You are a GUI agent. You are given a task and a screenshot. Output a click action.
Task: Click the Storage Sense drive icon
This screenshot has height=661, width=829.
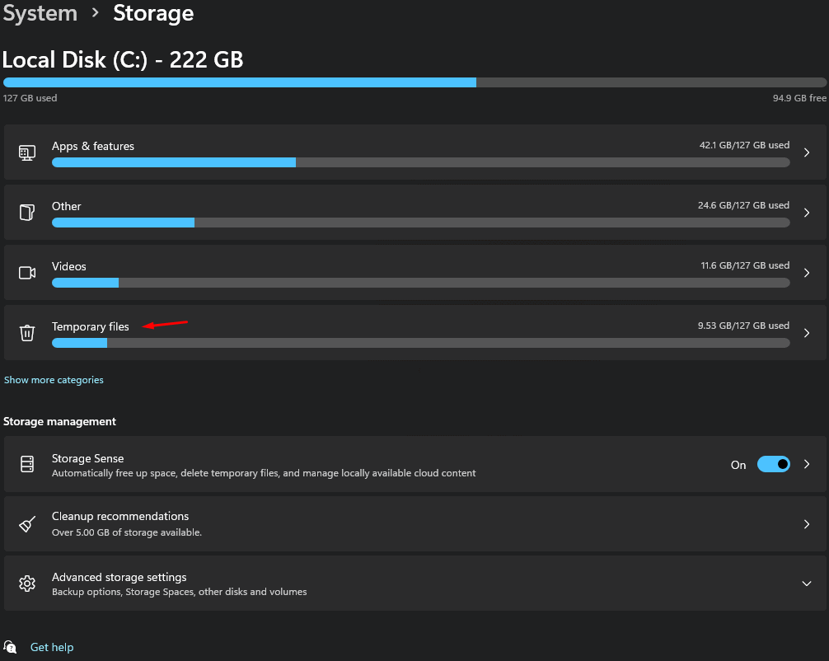(27, 464)
